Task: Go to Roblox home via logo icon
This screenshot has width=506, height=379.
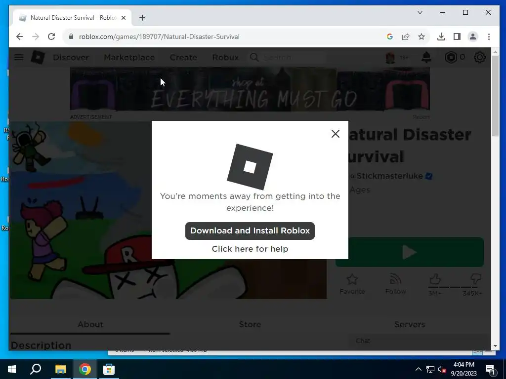Action: tap(38, 57)
